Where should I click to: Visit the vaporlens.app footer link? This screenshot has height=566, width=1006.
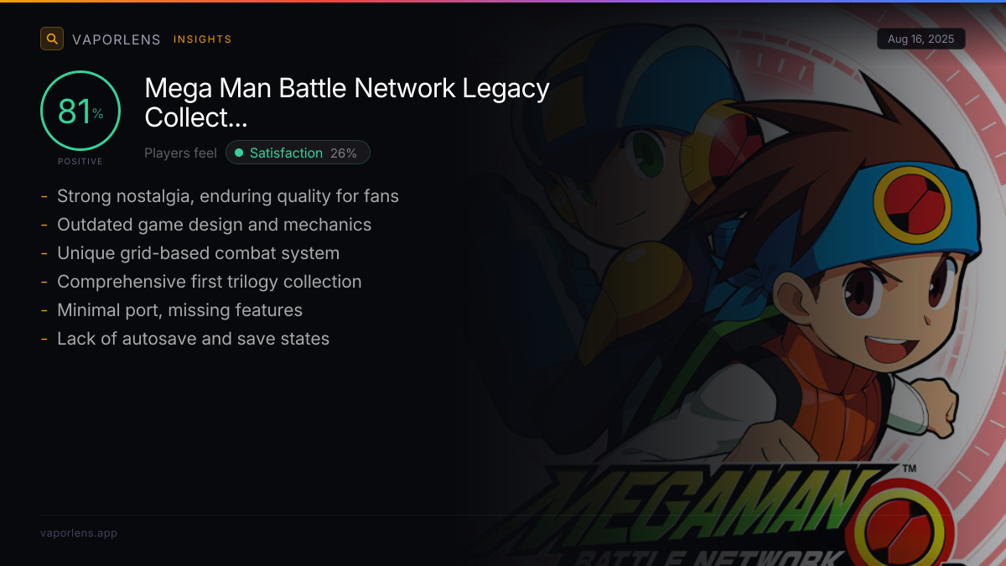click(x=79, y=532)
